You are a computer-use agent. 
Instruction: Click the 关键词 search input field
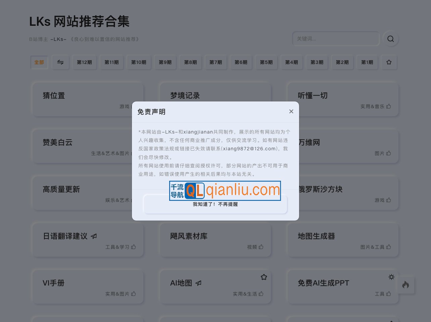point(336,38)
